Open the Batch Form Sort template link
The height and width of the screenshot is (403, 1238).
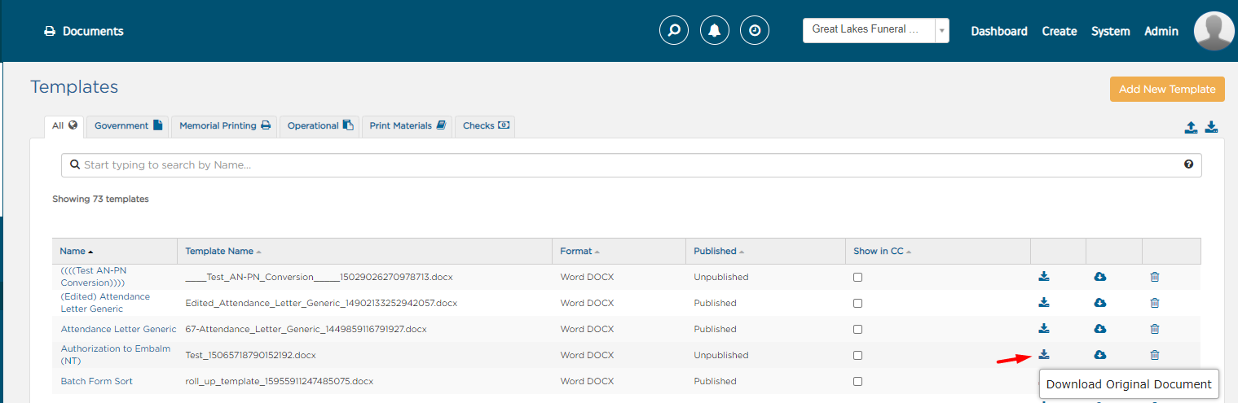(x=97, y=381)
